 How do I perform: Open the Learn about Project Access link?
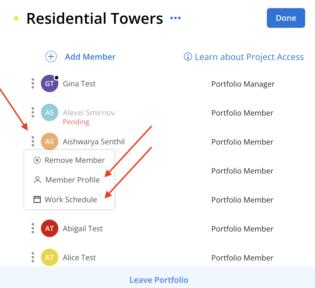coord(249,57)
